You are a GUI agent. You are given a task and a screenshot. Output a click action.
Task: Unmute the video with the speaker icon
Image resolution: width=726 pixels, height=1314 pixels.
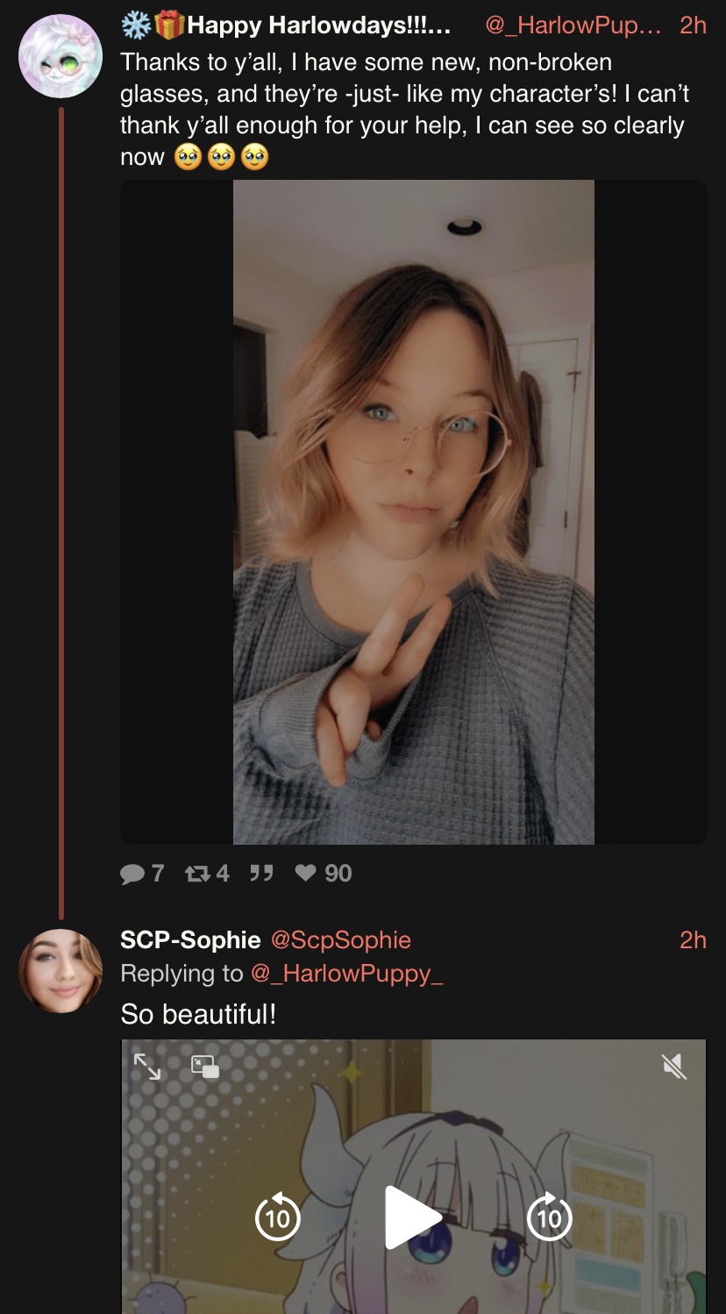tap(673, 1067)
